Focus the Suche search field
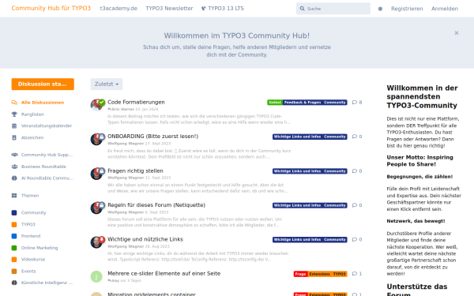This screenshot has height=296, width=474. (333, 9)
